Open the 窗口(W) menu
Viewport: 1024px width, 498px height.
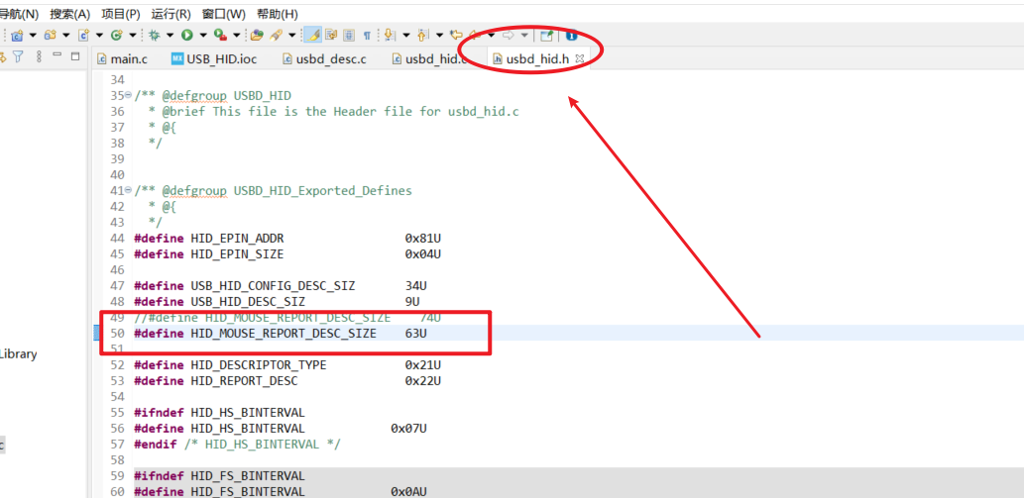pos(224,14)
